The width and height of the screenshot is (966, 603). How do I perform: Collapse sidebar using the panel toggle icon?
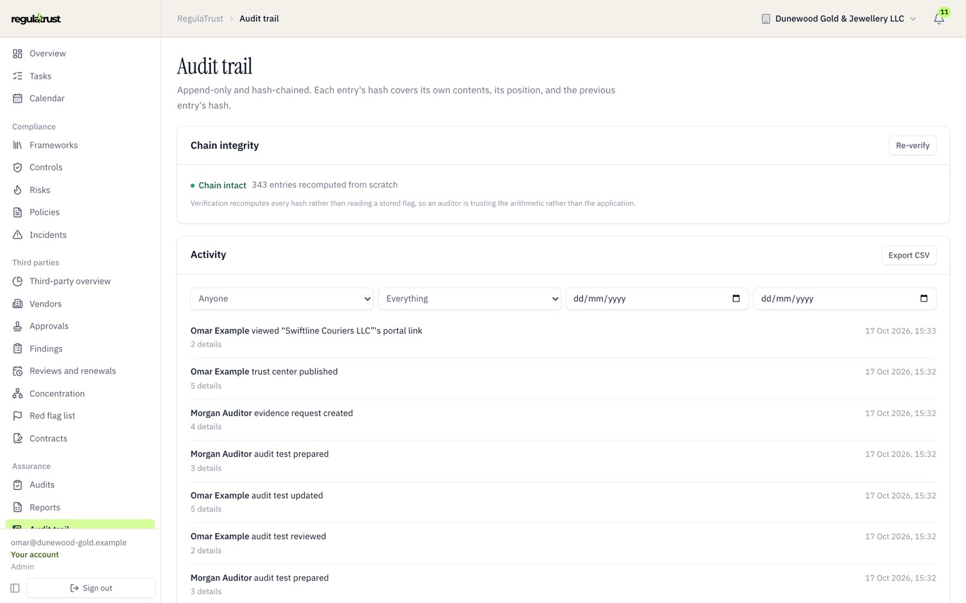pyautogui.click(x=15, y=588)
